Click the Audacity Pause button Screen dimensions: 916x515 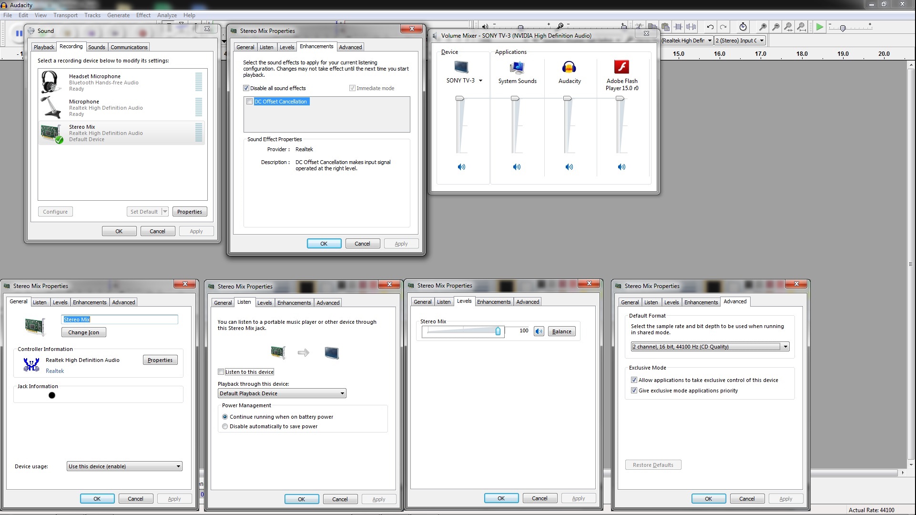pyautogui.click(x=19, y=33)
